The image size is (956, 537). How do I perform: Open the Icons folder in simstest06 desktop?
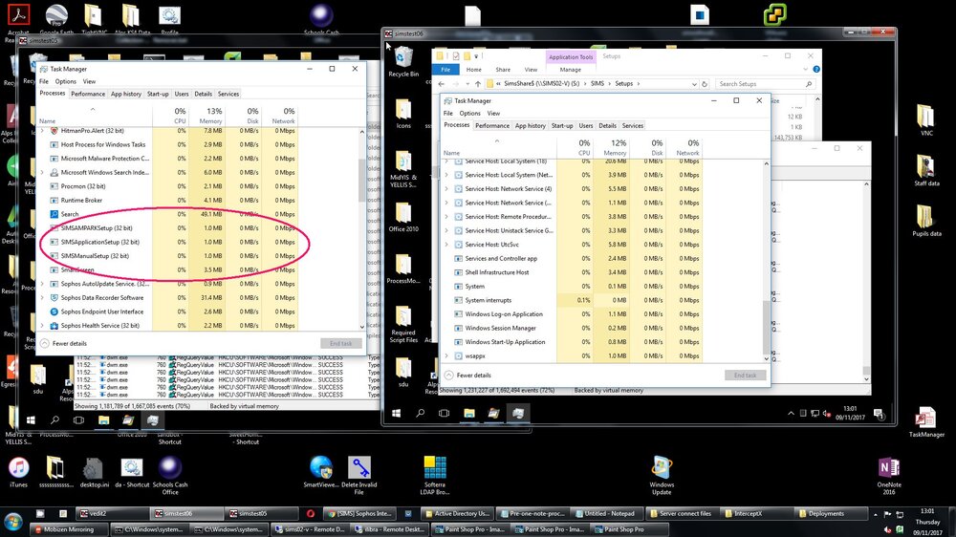[x=403, y=114]
